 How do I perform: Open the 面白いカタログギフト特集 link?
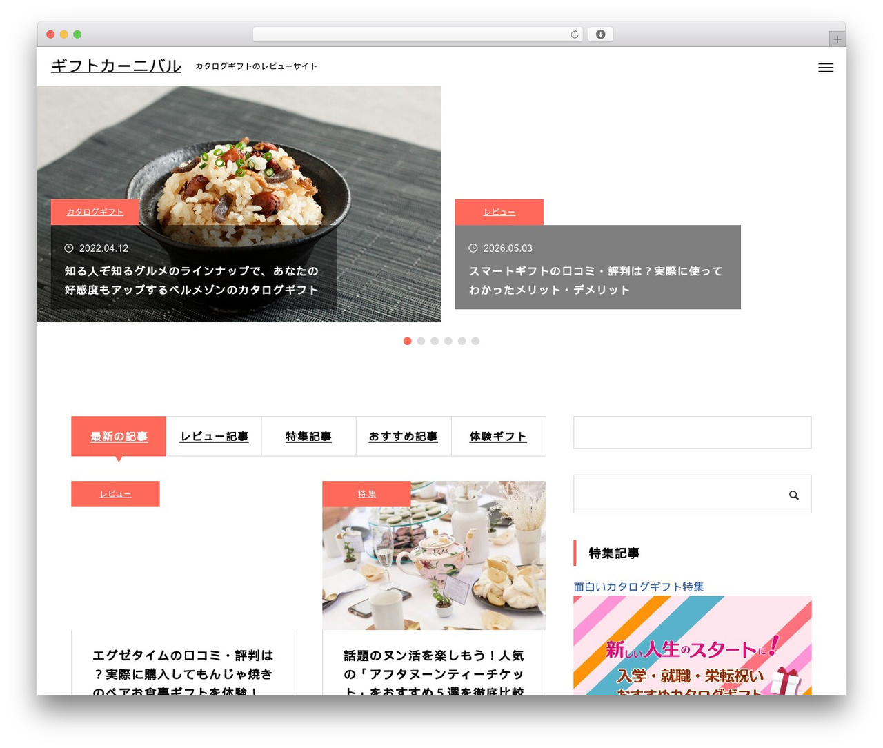coord(639,587)
